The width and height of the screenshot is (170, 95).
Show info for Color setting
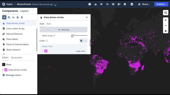(x=47, y=41)
